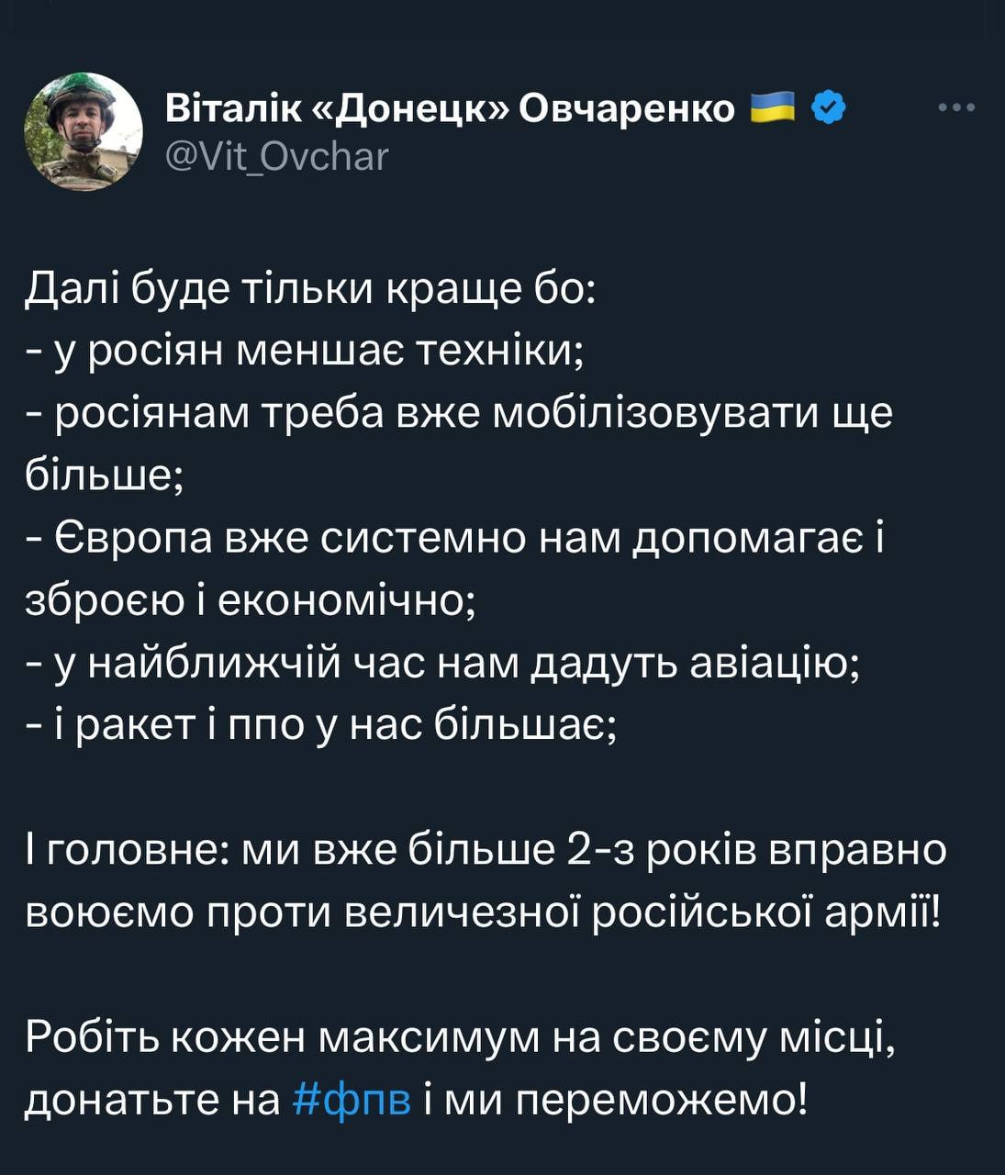The width and height of the screenshot is (1005, 1175).
Task: Click the words 'донатьте на' before the hashtag
Action: coord(152,1100)
